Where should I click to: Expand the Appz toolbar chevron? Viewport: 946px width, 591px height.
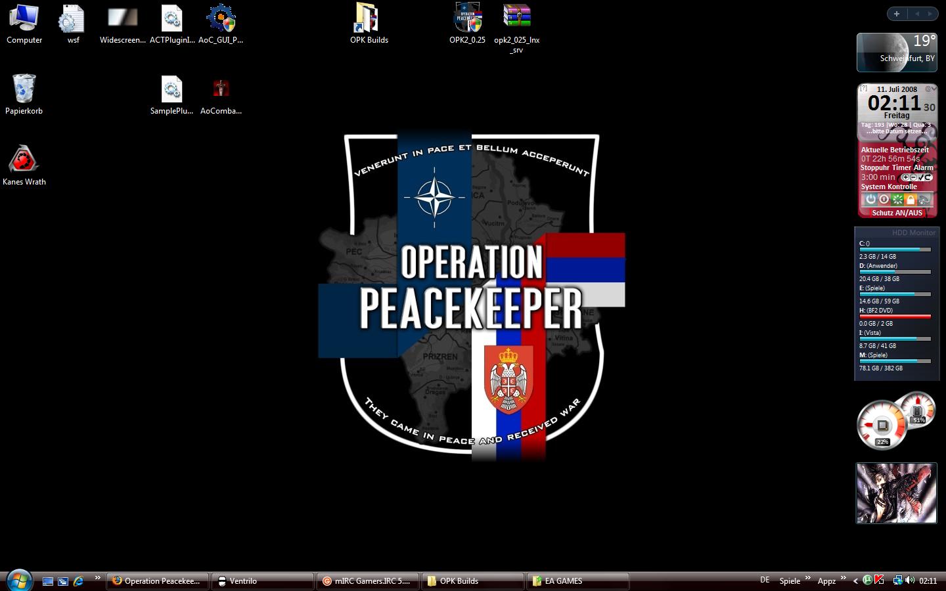[844, 577]
